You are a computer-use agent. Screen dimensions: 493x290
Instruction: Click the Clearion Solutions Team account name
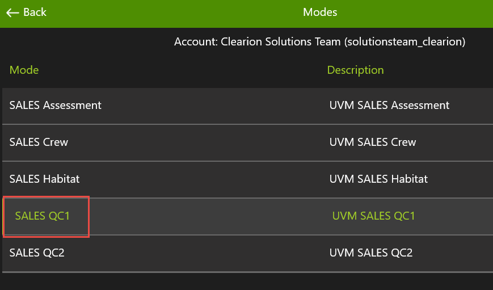click(280, 42)
